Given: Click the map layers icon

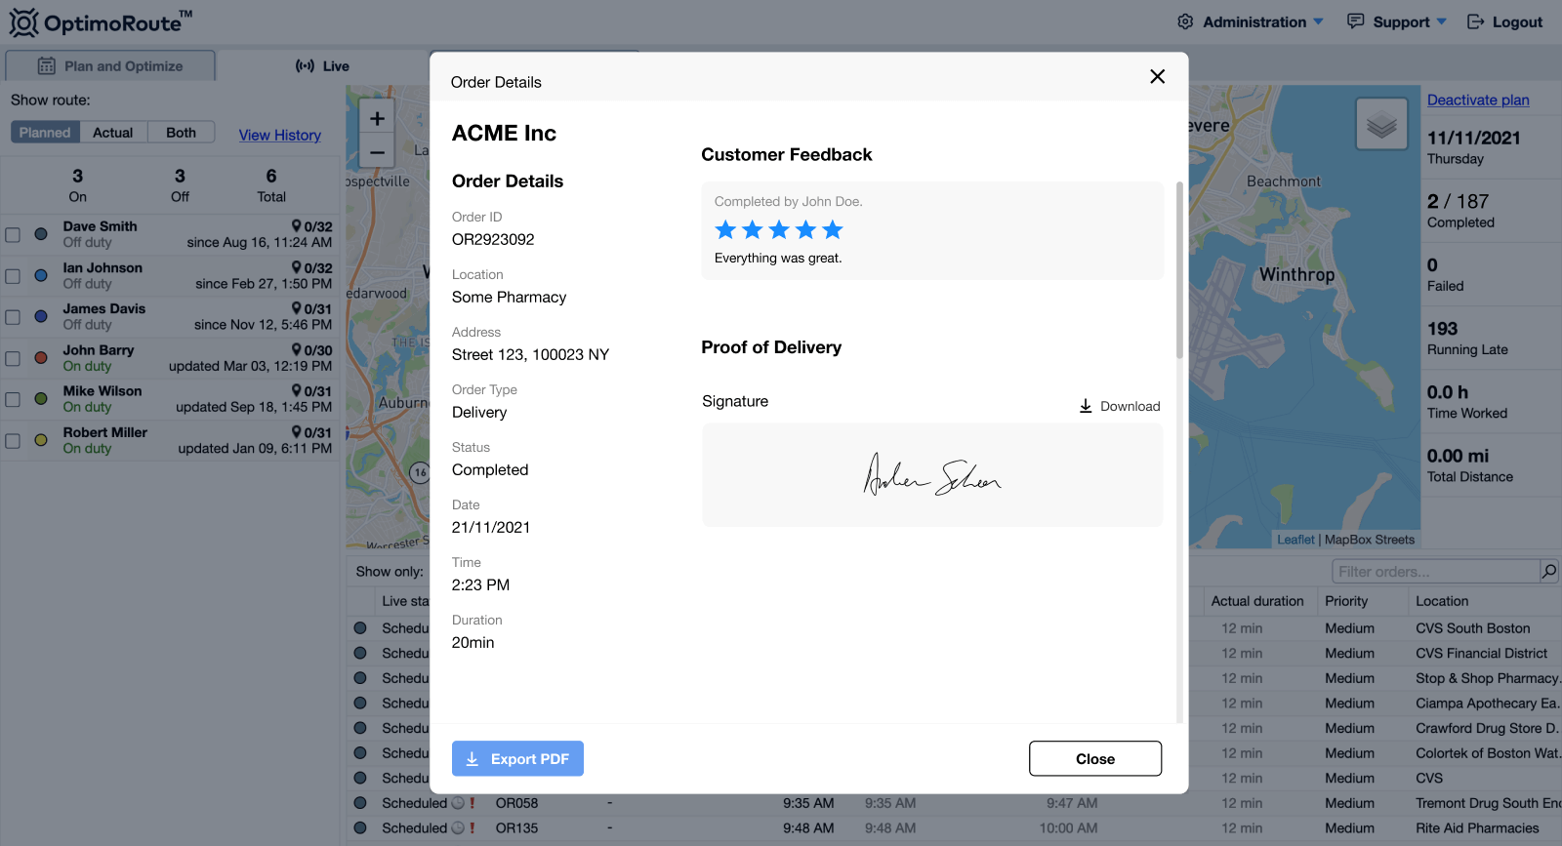Looking at the screenshot, I should coord(1381,125).
